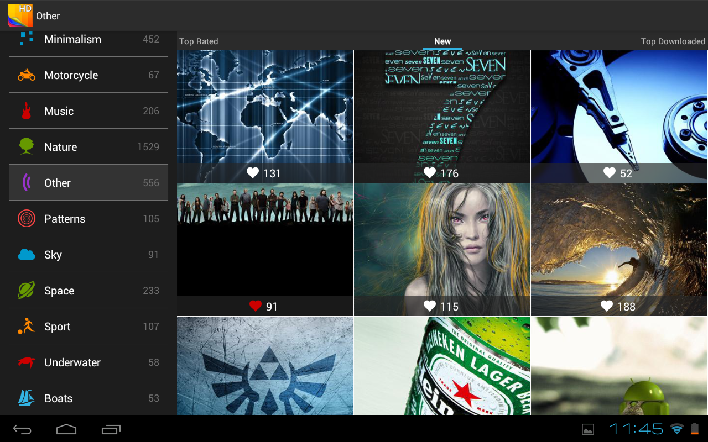Open the Triforce emblem wallpaper thumbnail
This screenshot has height=442, width=708.
[265, 366]
